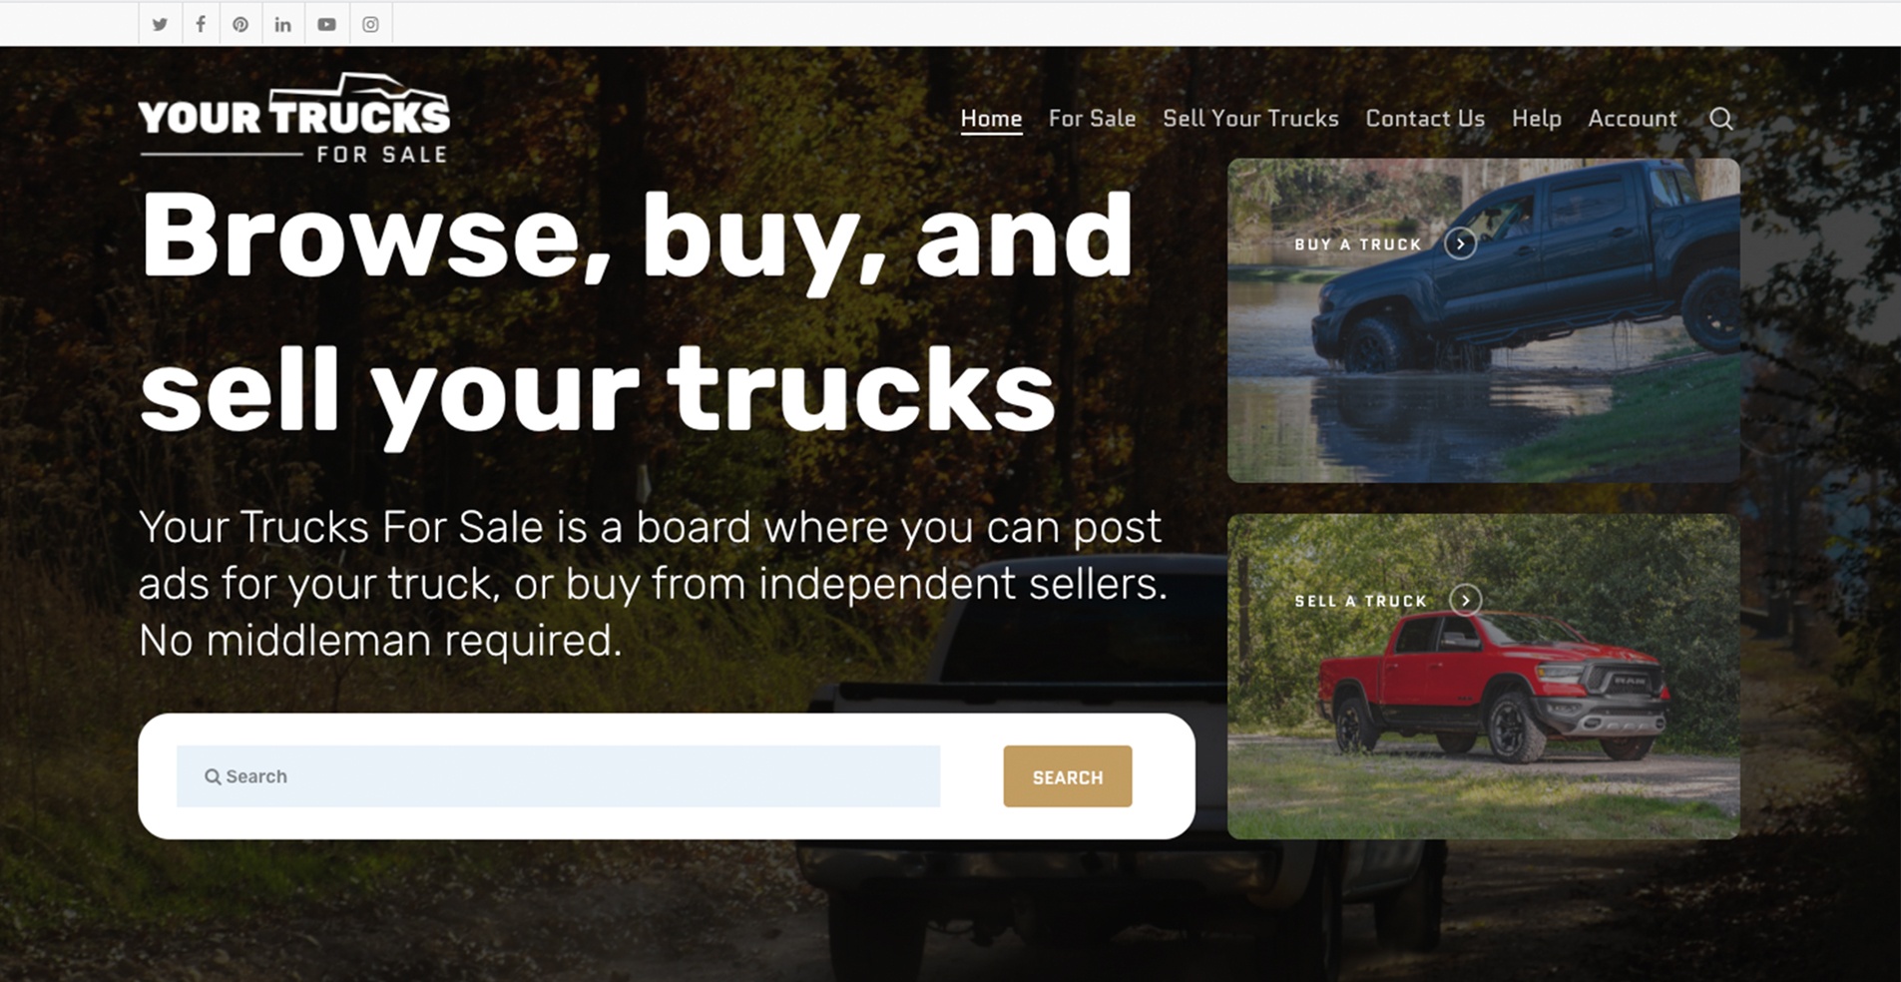Open the Twitter social link
The height and width of the screenshot is (982, 1901).
tap(160, 25)
